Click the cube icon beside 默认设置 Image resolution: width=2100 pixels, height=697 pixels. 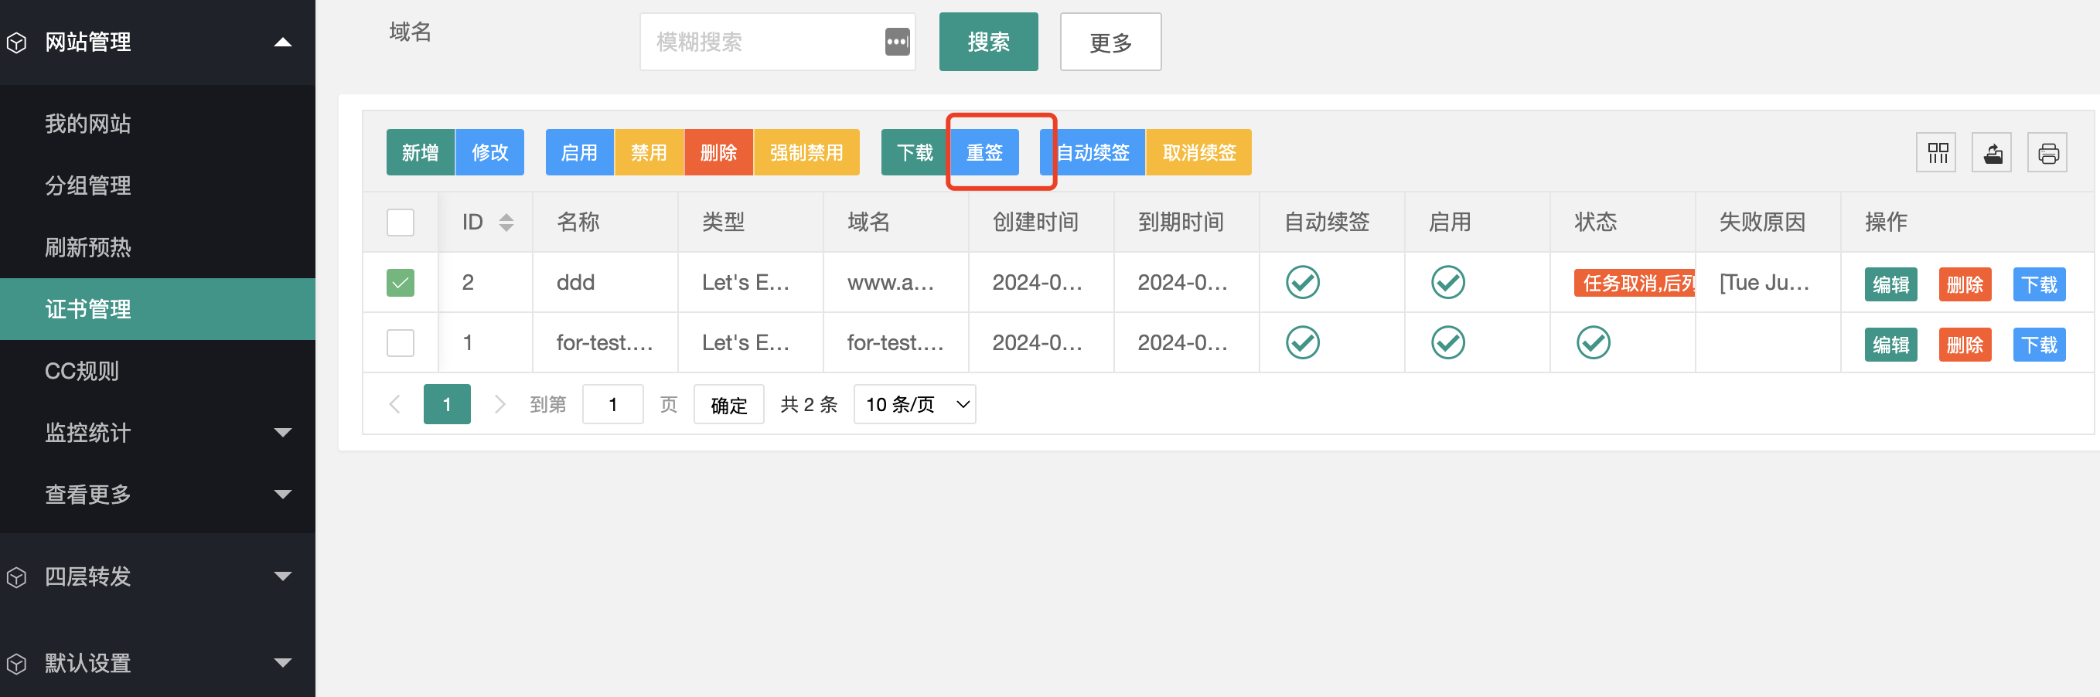point(17,663)
